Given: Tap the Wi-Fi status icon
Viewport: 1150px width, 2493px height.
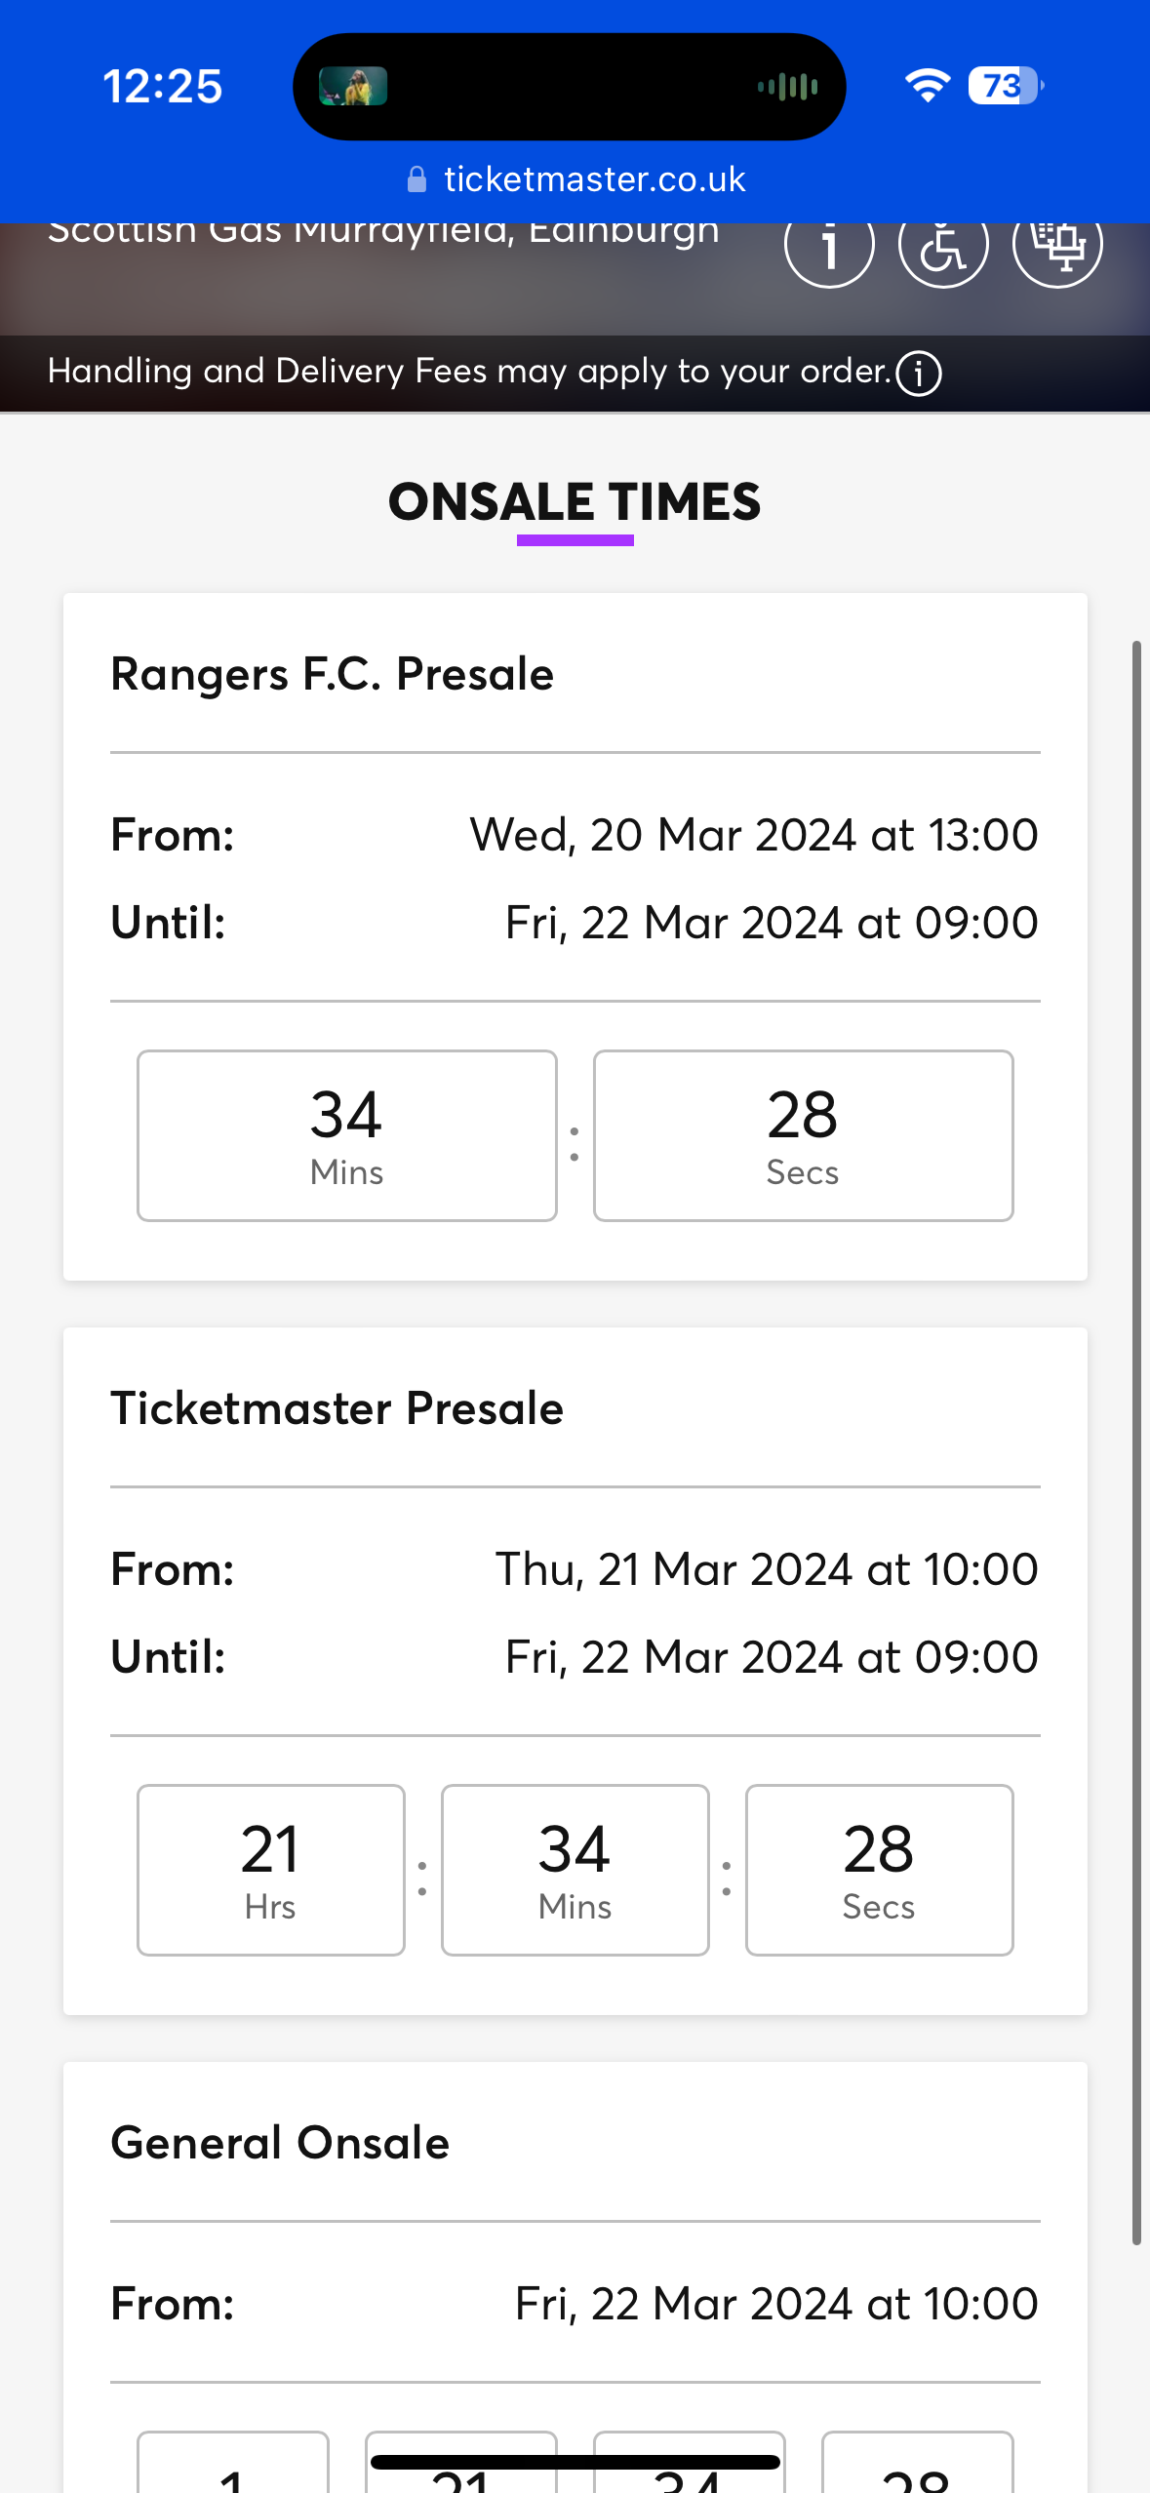Looking at the screenshot, I should [x=927, y=86].
